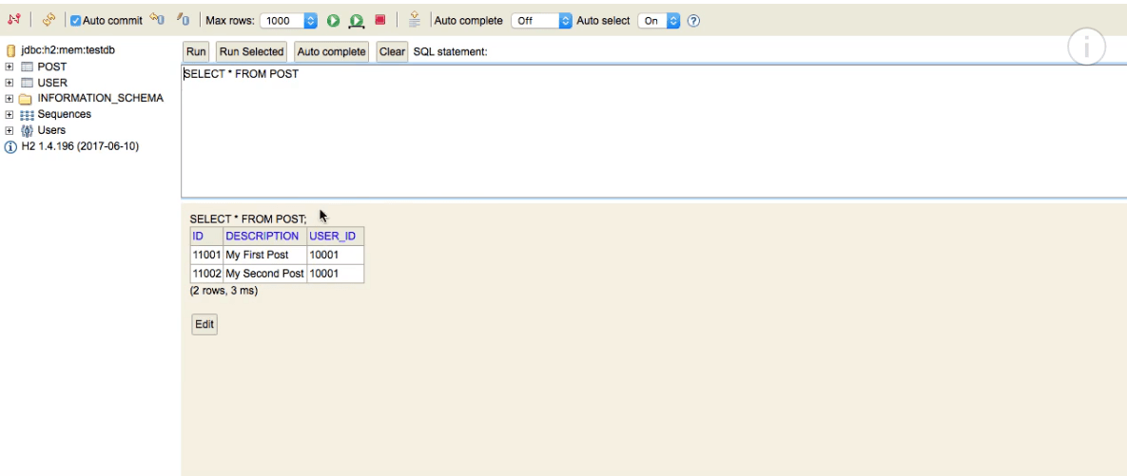
Task: Click the My Second Post cell
Action: (x=264, y=274)
